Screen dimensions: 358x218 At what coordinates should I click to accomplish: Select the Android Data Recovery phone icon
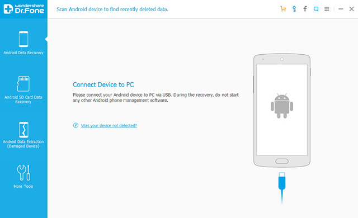click(23, 39)
